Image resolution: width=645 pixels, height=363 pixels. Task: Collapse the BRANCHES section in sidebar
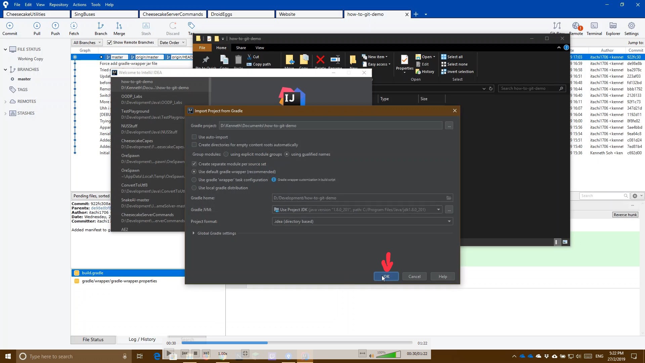tap(5, 70)
